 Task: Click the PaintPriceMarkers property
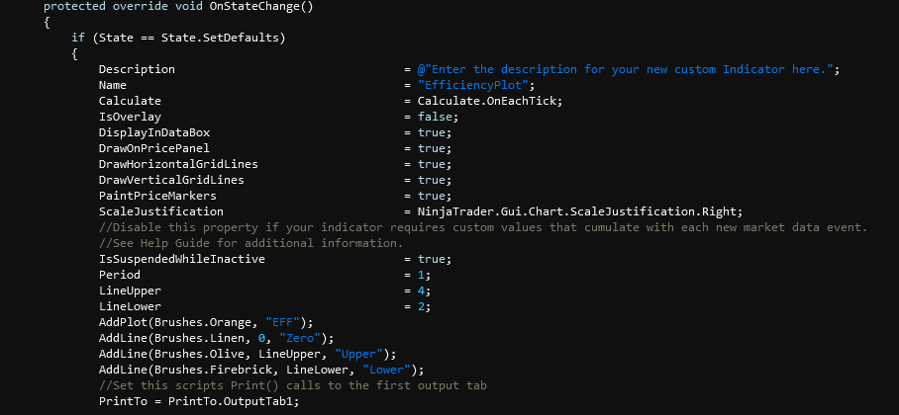157,196
